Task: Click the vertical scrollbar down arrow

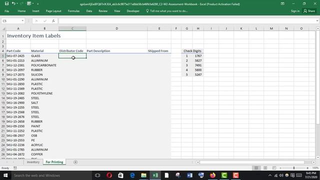Action: point(318,157)
